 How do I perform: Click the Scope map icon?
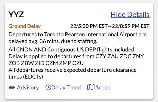point(91,87)
